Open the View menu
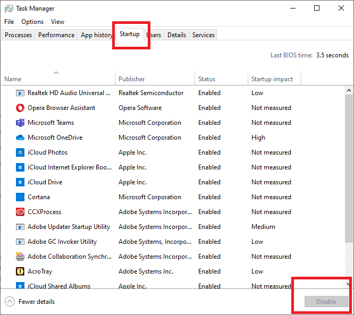Image resolution: width=354 pixels, height=315 pixels. tap(57, 22)
